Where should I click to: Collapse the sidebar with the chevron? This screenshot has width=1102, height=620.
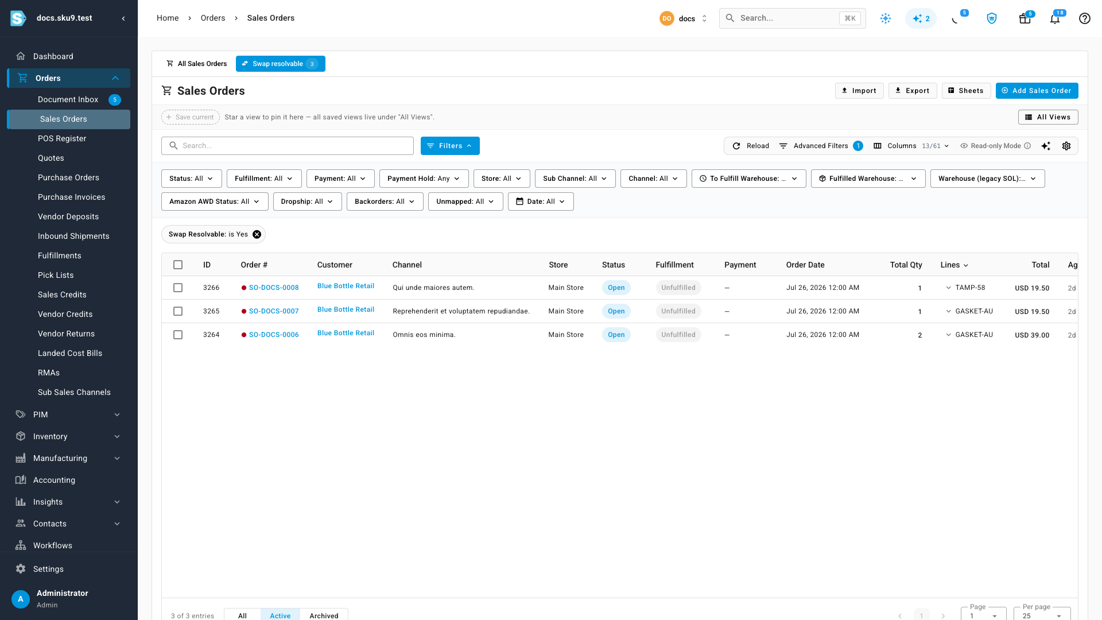(123, 18)
